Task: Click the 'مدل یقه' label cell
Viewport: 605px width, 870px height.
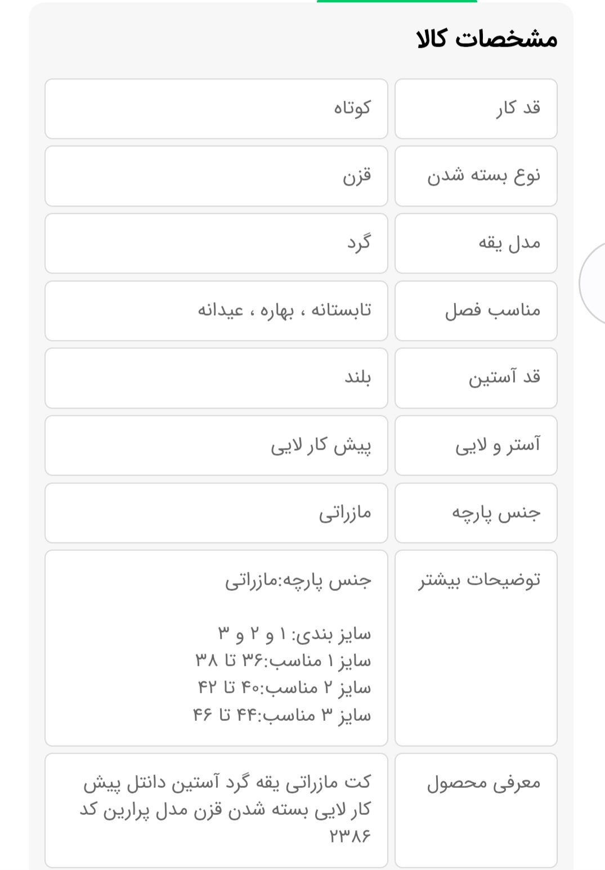Action: point(476,243)
